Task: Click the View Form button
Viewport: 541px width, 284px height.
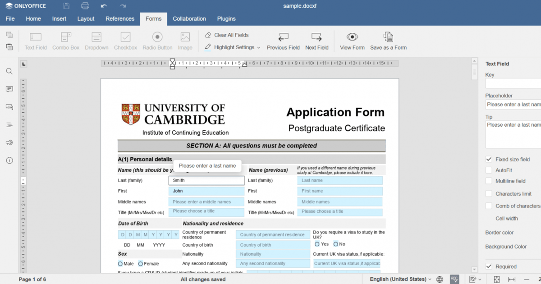Action: (x=352, y=41)
